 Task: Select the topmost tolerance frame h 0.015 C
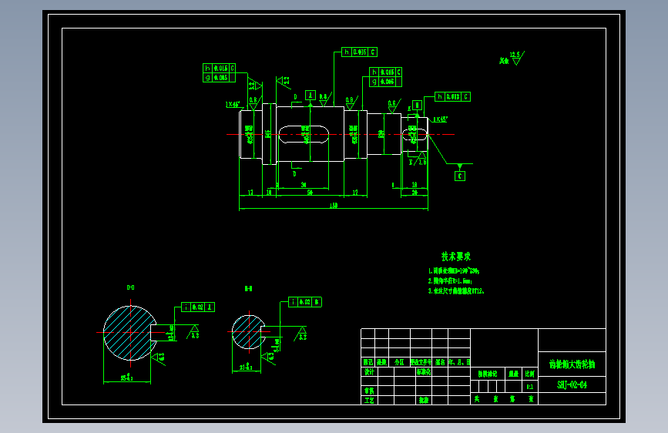(x=360, y=52)
